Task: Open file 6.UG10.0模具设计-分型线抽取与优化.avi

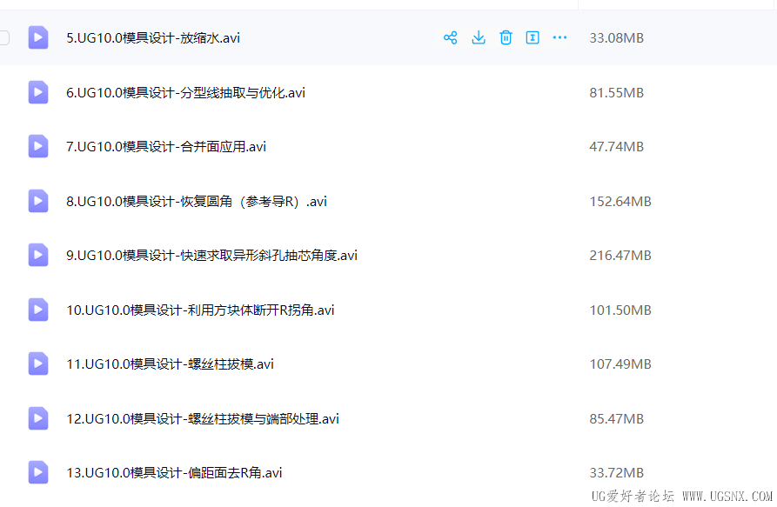Action: point(186,93)
